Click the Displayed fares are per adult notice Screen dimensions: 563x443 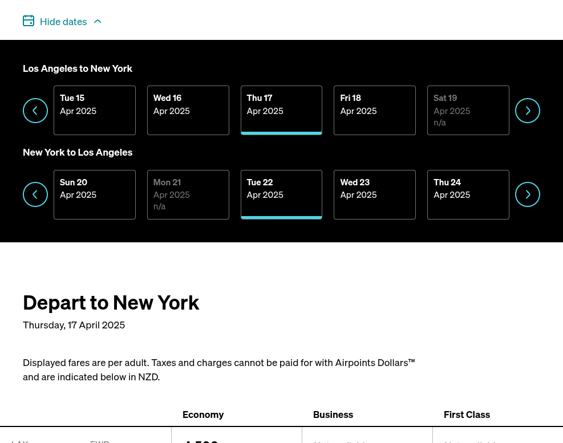[219, 370]
